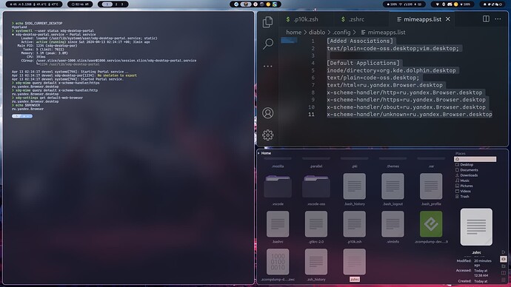
Task: Click the inode/directory=org.kde.dolphin.desktop line
Action: click(392, 70)
